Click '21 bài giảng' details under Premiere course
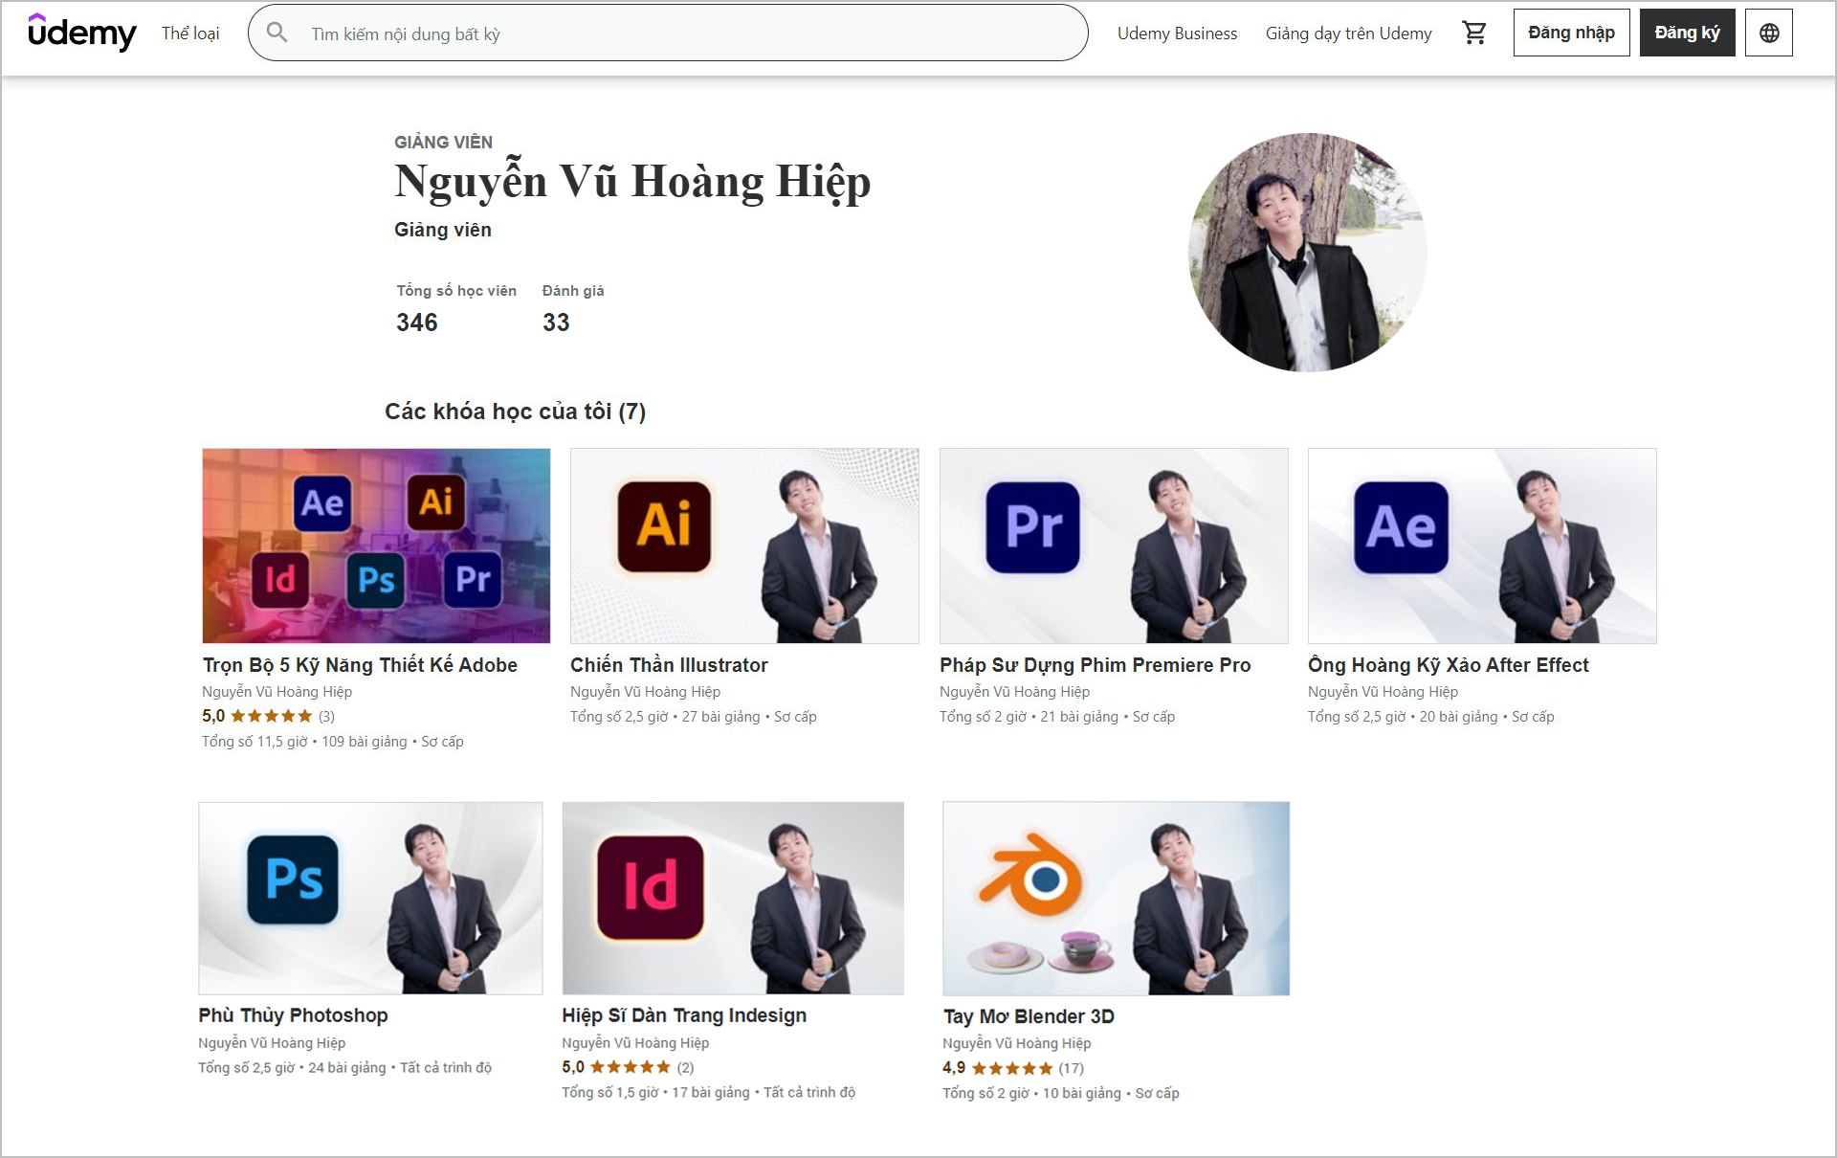 (1079, 717)
